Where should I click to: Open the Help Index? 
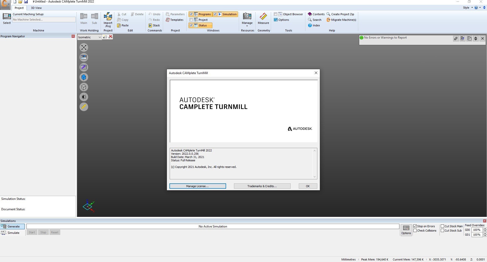[x=314, y=25]
